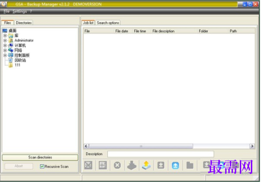The width and height of the screenshot is (262, 182).
Task: Focus the Description input field
Action: [x=160, y=154]
